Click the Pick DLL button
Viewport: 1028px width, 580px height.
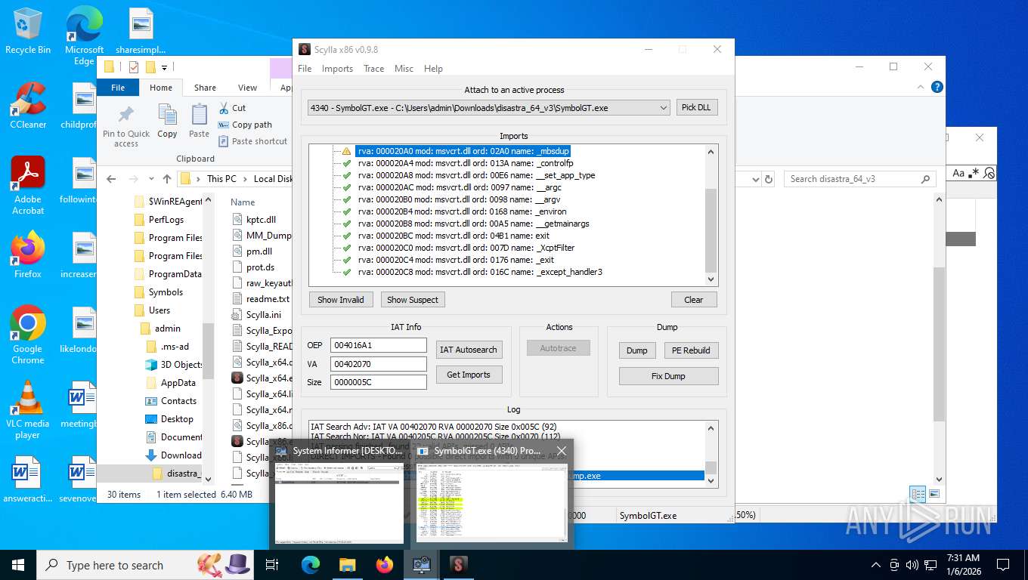pos(696,107)
